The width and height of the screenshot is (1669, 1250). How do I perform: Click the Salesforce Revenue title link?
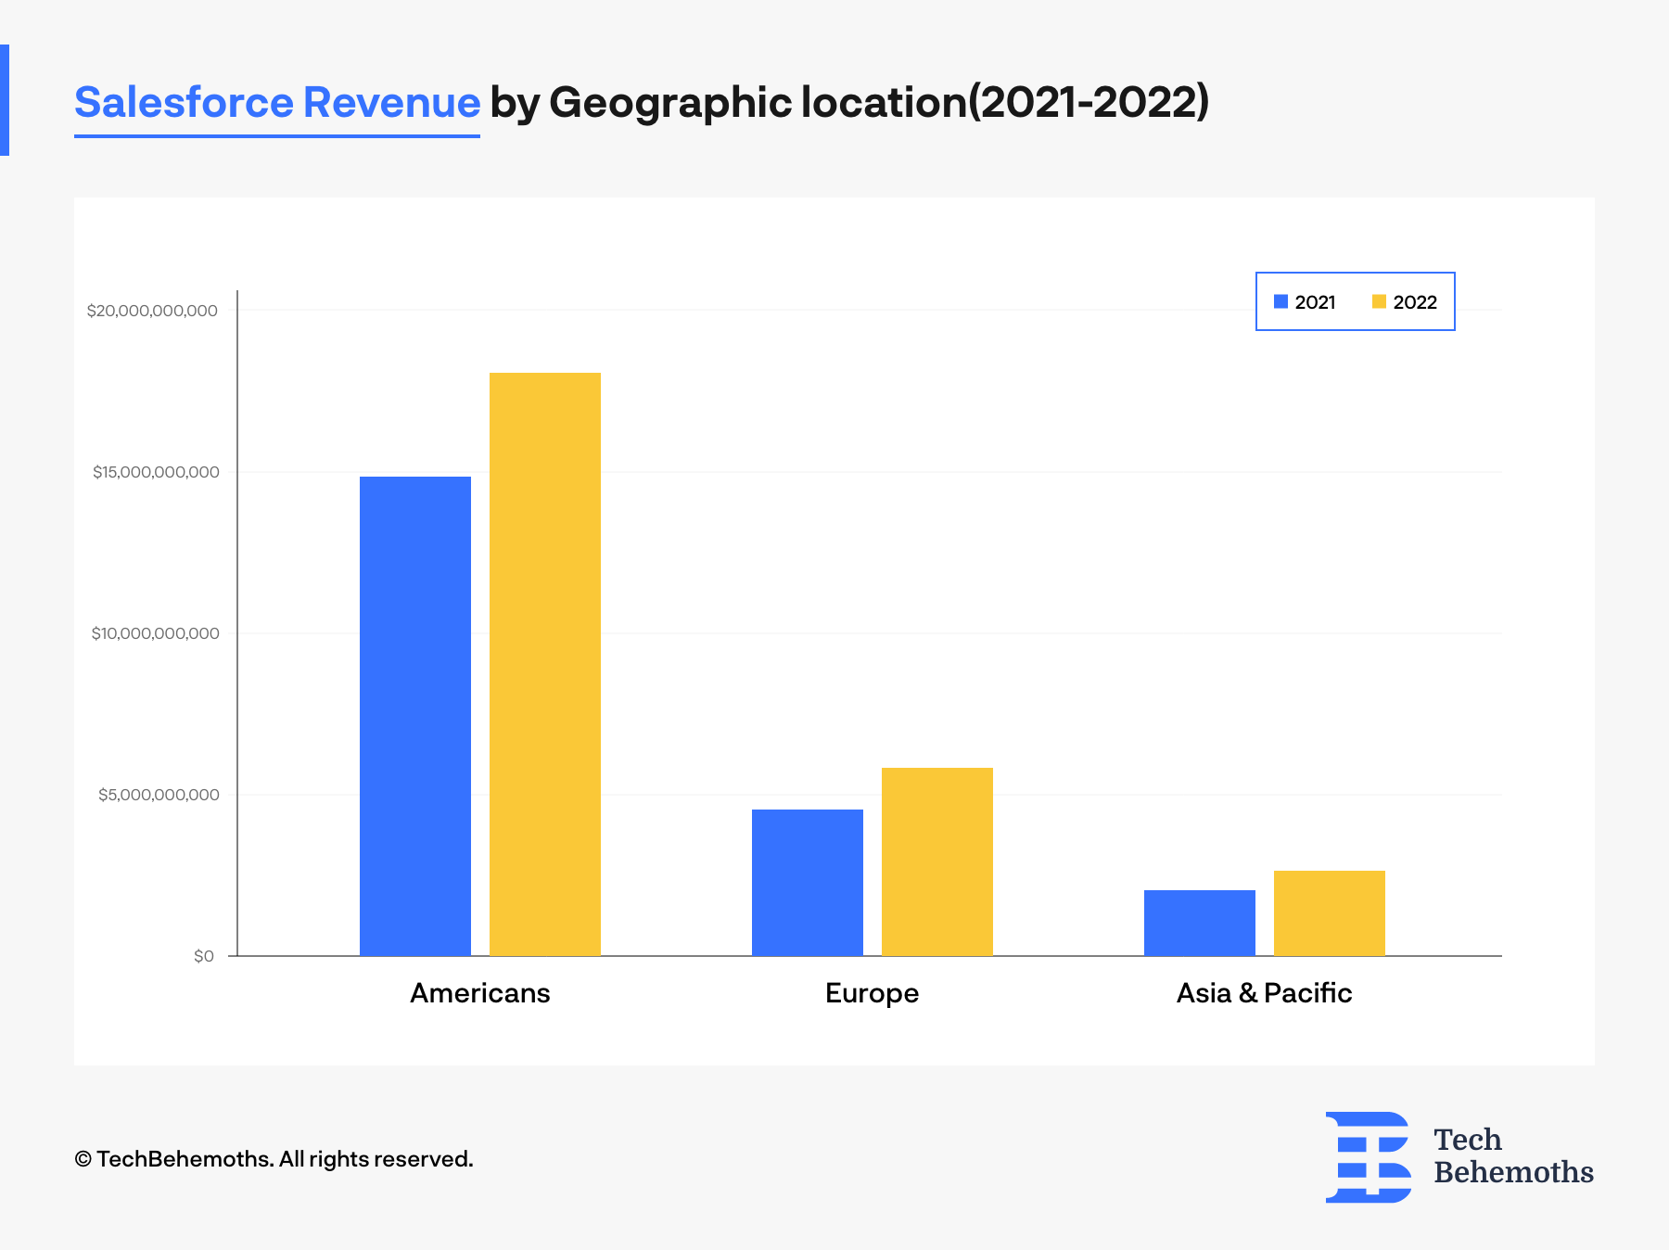pyautogui.click(x=277, y=102)
